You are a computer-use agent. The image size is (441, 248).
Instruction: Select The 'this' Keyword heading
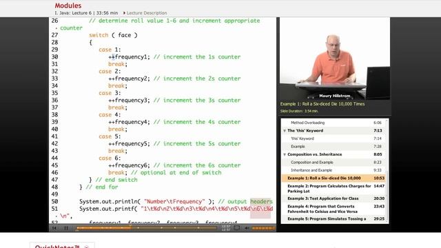coord(305,130)
